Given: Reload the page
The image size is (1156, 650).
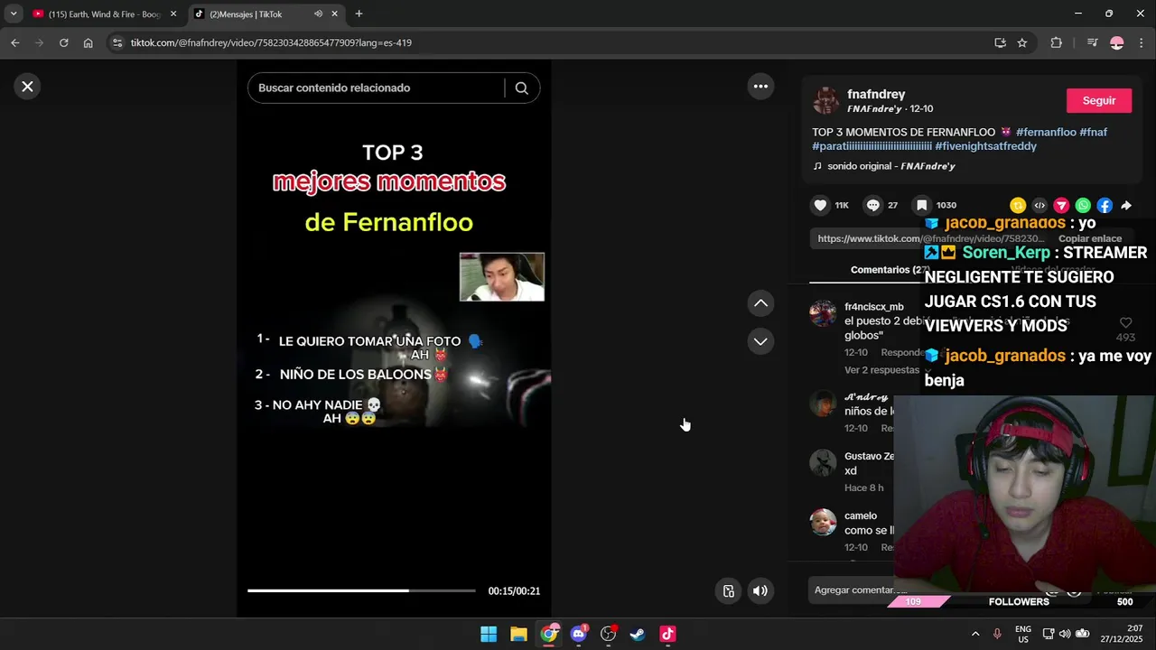Looking at the screenshot, I should coord(63,42).
